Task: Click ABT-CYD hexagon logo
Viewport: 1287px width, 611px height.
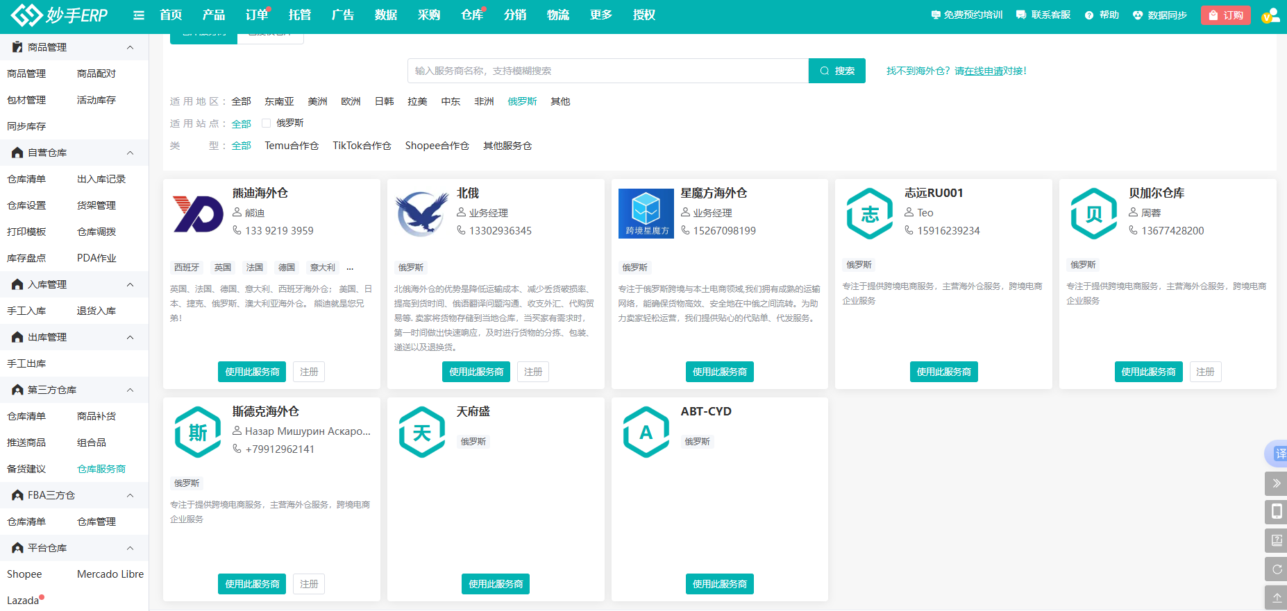Action: point(646,432)
